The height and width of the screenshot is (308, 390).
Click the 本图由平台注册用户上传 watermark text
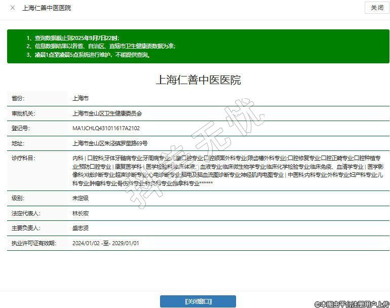pos(352,303)
